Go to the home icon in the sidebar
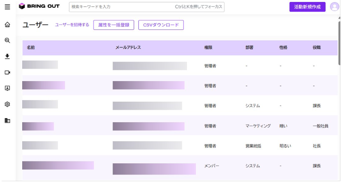347x194 pixels. click(x=7, y=25)
